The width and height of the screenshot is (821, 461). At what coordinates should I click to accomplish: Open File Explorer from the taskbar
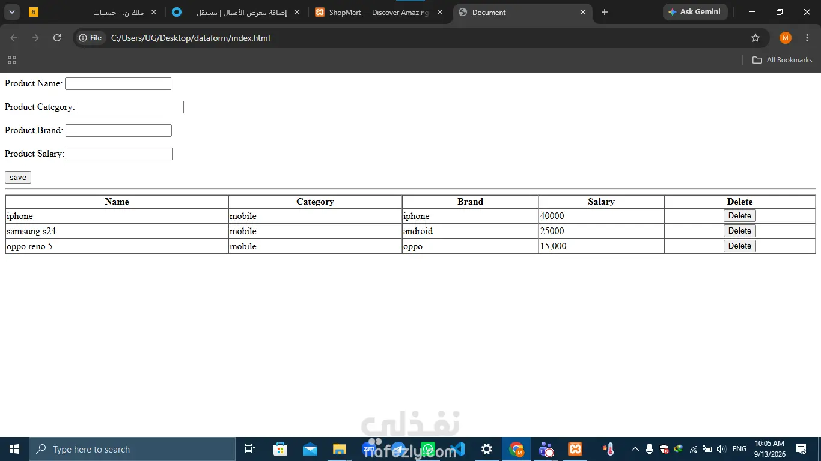tap(340, 449)
